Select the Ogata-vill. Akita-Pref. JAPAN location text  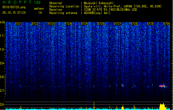point(123,6)
